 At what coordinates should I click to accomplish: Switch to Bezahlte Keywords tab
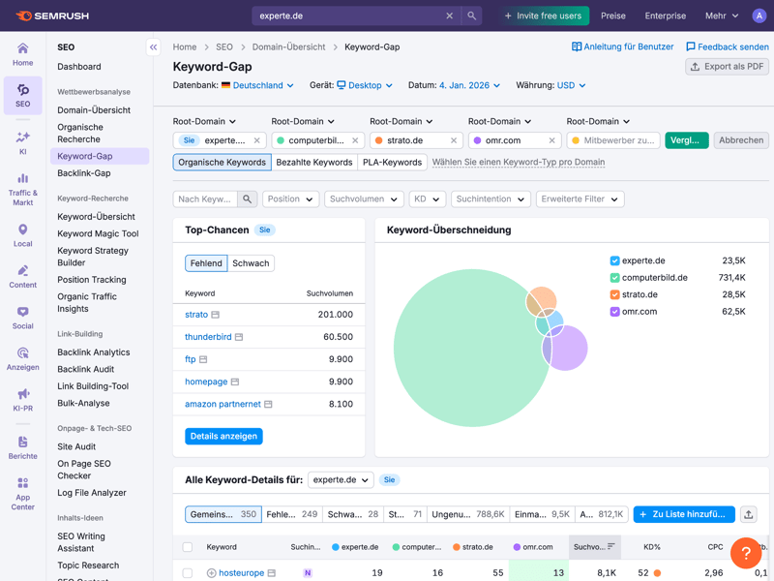[x=313, y=163]
